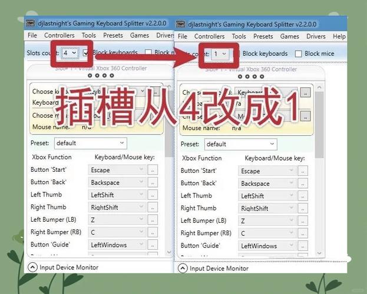Click '..' button for Button 'Back' in left window
The image size is (367, 294).
(x=153, y=182)
